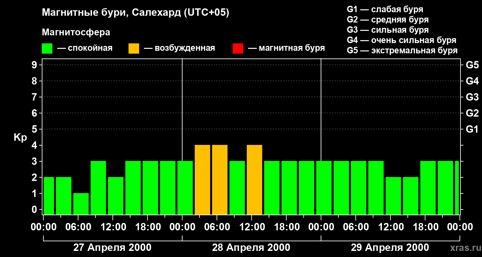Click the '12:00' tick label for 29 Апреля
Viewport: 482px width, 257px height.
(390, 227)
